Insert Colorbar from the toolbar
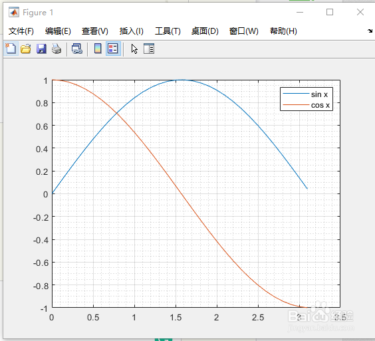Screen dimensions: 375x341 point(98,49)
